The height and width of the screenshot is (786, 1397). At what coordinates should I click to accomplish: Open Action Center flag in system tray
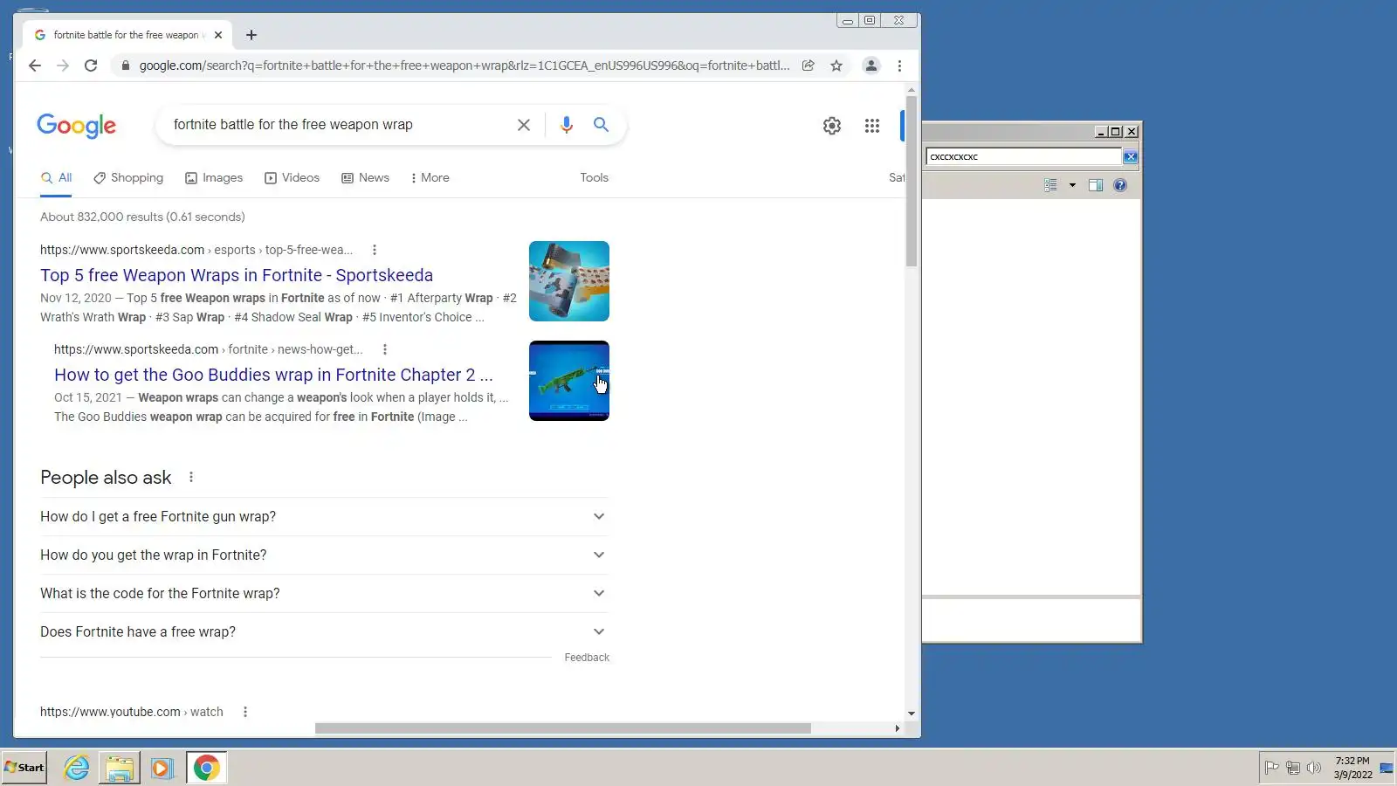coord(1272,769)
